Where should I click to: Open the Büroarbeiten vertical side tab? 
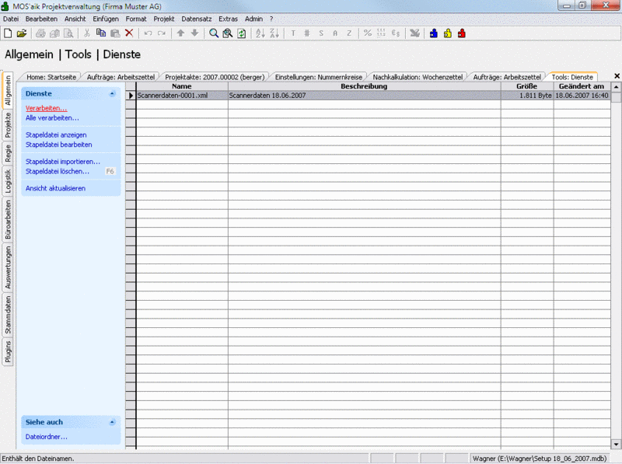tap(8, 220)
